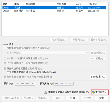This screenshot has height=102, width=110.
Task: Select the VMnet8 network row
Action: 54,11
